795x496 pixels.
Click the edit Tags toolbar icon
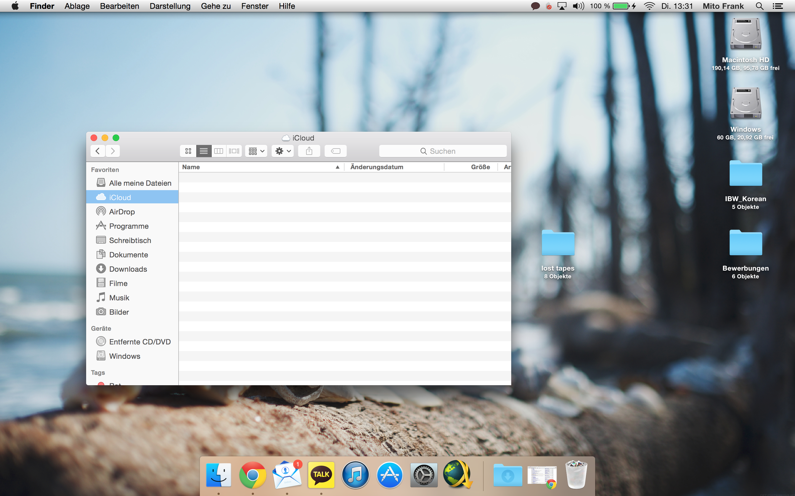pos(335,151)
